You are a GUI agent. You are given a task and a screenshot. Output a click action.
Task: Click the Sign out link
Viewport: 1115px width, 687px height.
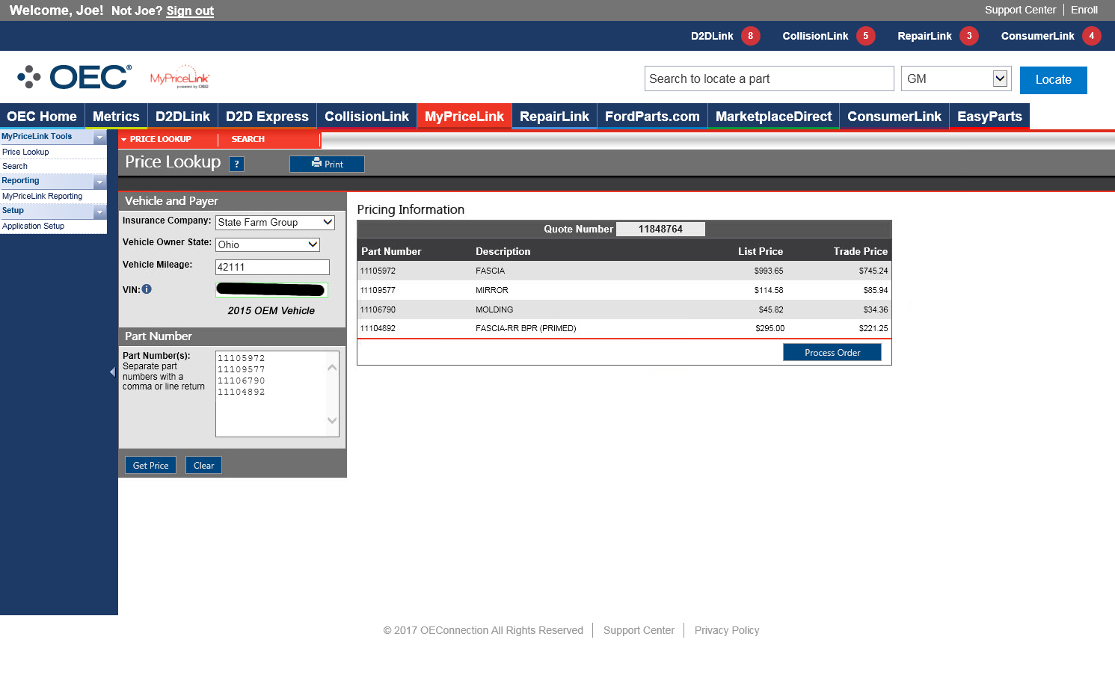click(x=190, y=10)
